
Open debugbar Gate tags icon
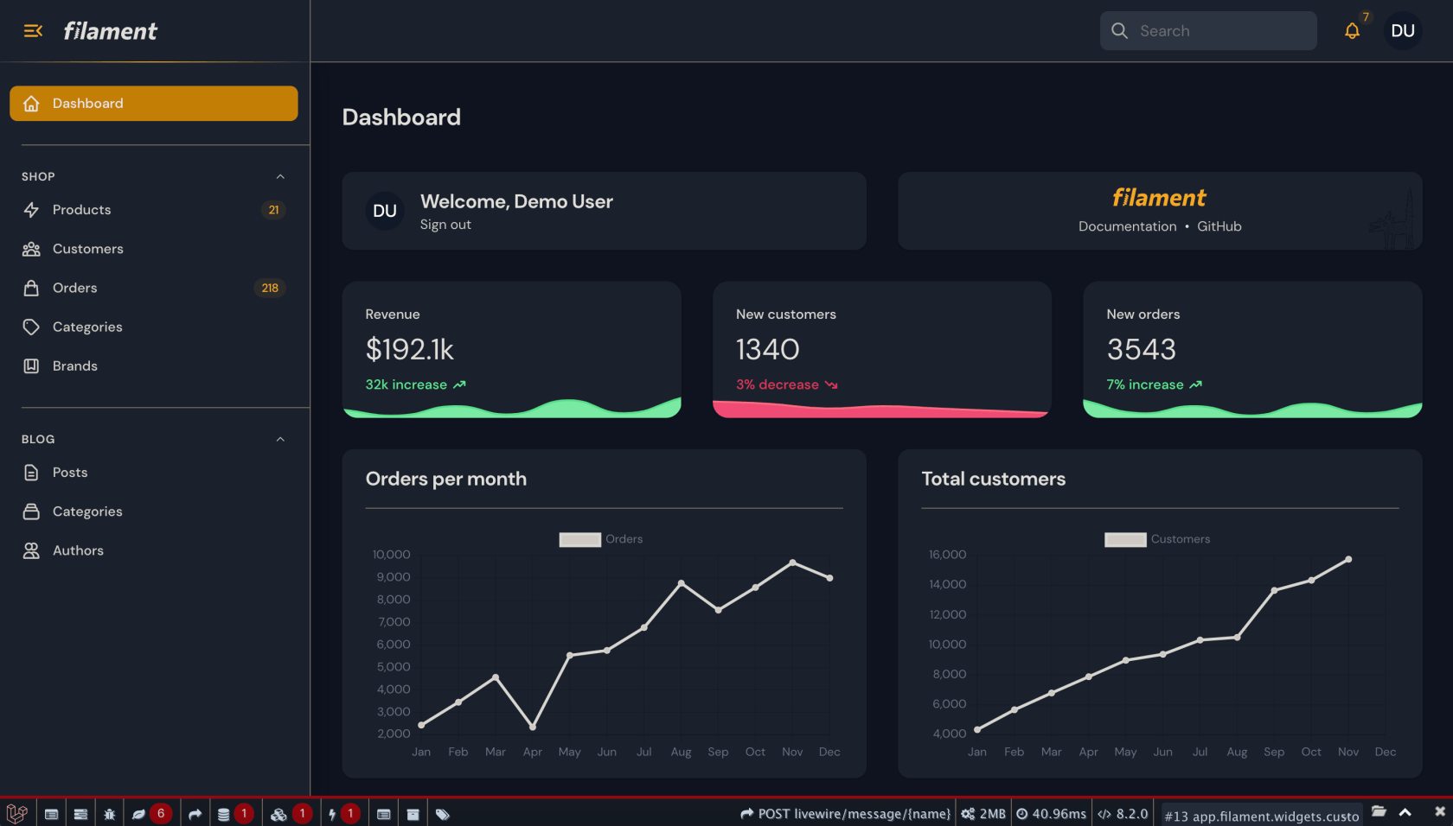pos(443,814)
